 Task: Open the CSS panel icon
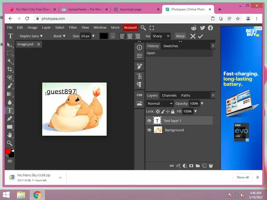[x=139, y=95]
